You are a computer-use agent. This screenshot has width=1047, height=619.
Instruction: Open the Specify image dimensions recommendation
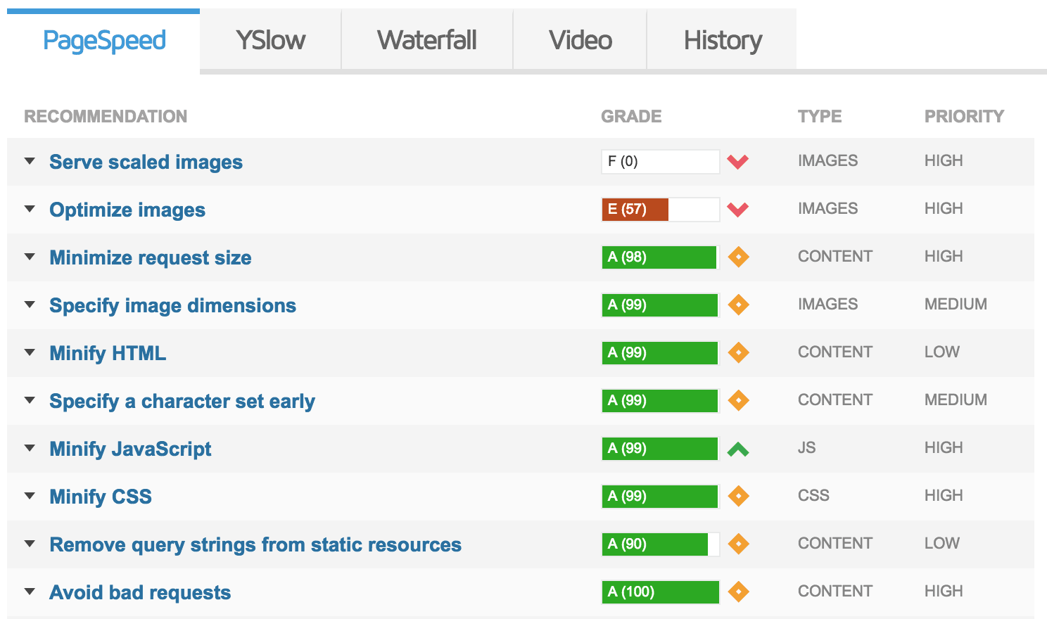point(172,305)
